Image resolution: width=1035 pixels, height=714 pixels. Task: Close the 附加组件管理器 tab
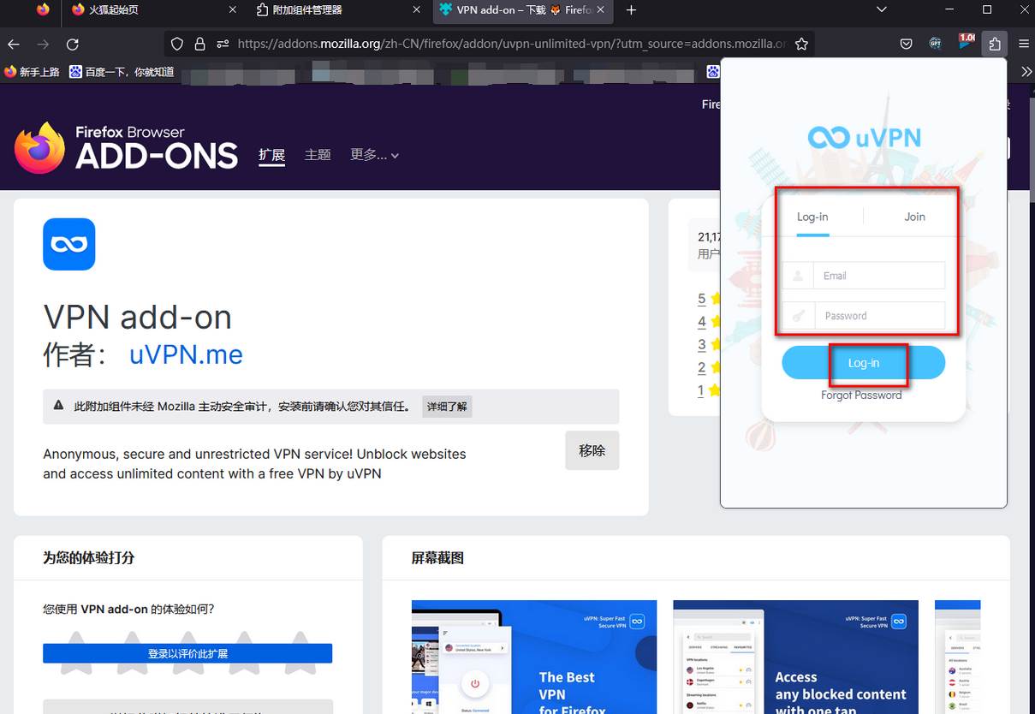point(417,10)
